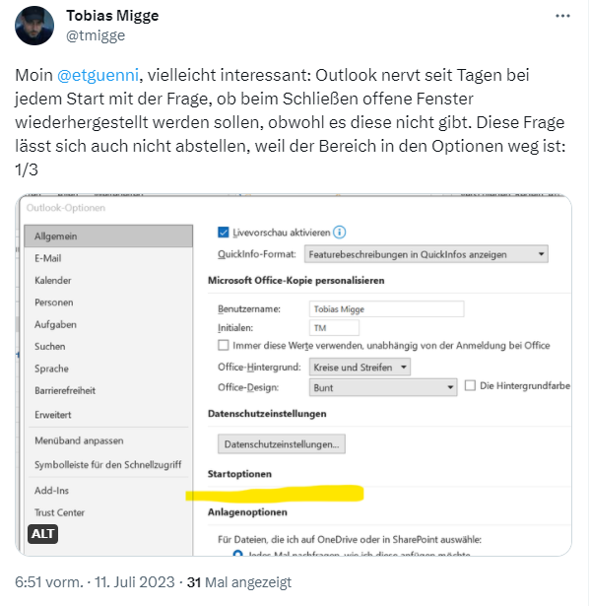Click the Initialen input field

tap(334, 328)
